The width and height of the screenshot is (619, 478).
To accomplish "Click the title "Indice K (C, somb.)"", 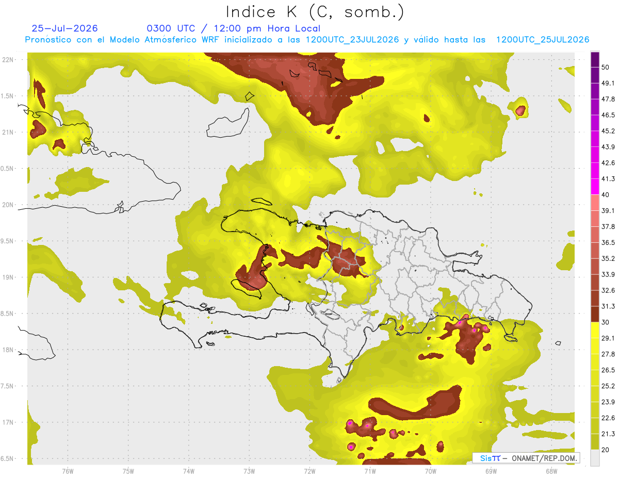I will point(315,11).
